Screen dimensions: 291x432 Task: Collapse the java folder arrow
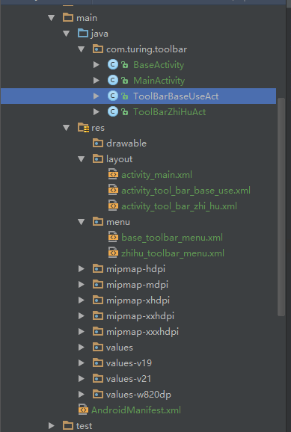click(x=66, y=34)
